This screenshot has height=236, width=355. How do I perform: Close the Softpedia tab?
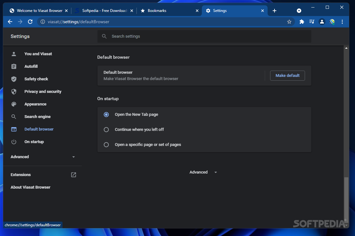[x=132, y=11]
